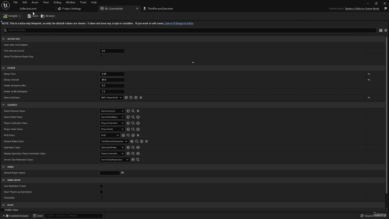The image size is (389, 219).
Task: Browse to Main HUD Class asset
Action: pyautogui.click(x=131, y=97)
